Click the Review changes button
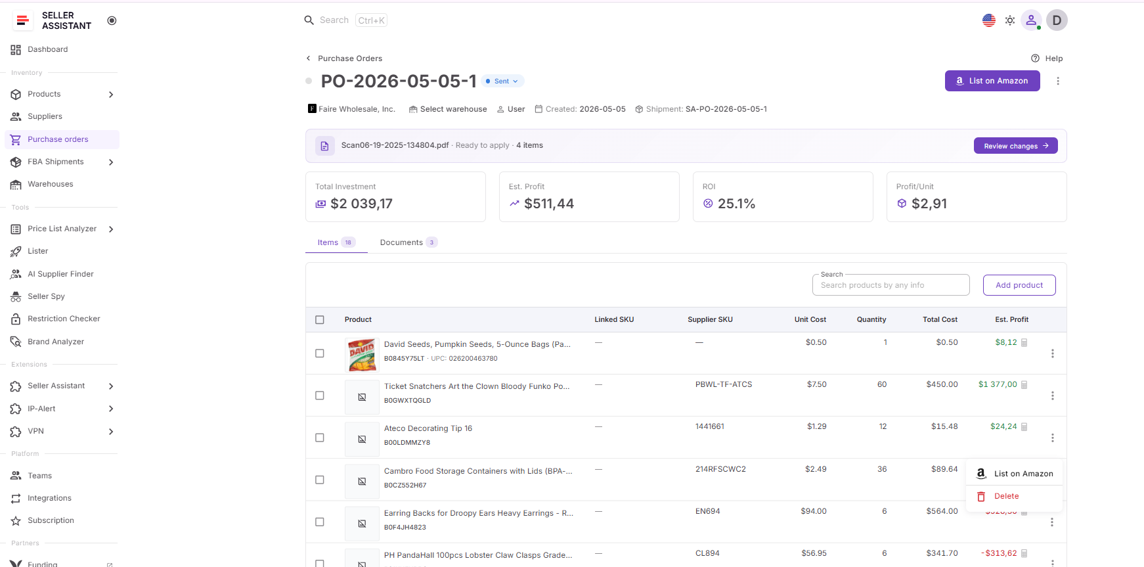The height and width of the screenshot is (567, 1144). pos(1016,146)
